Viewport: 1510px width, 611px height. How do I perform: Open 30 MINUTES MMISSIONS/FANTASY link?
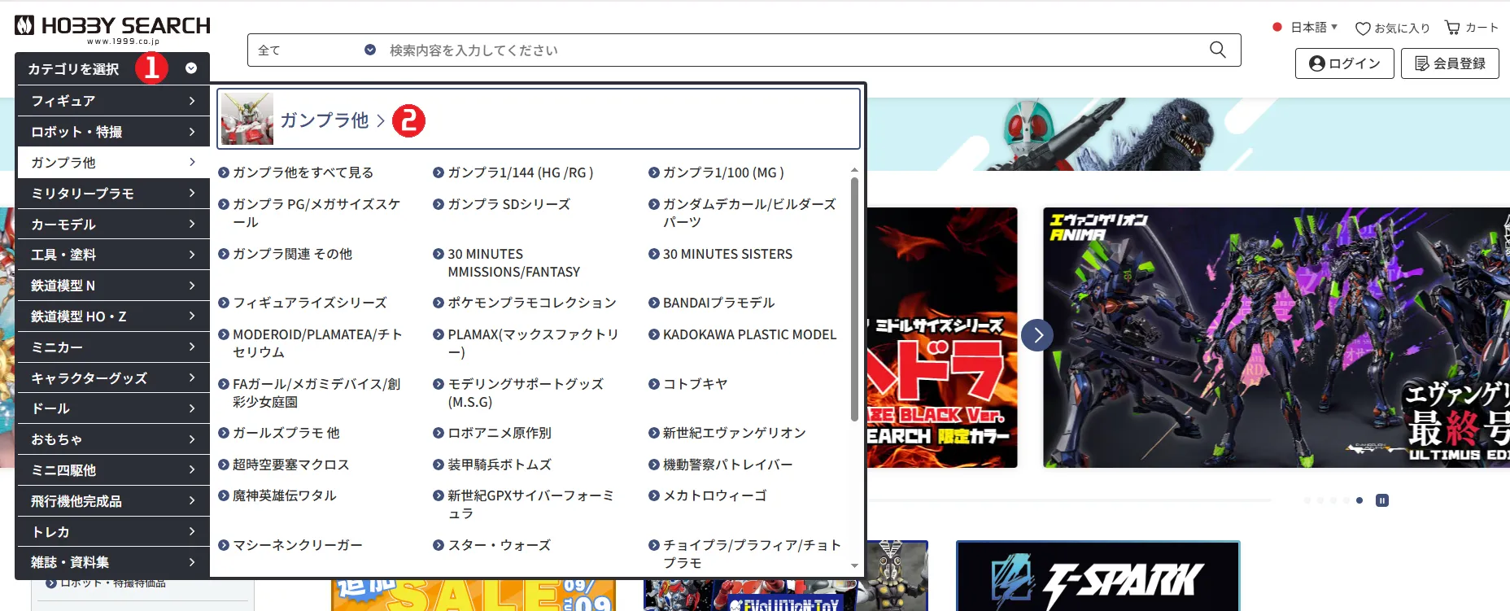[513, 263]
